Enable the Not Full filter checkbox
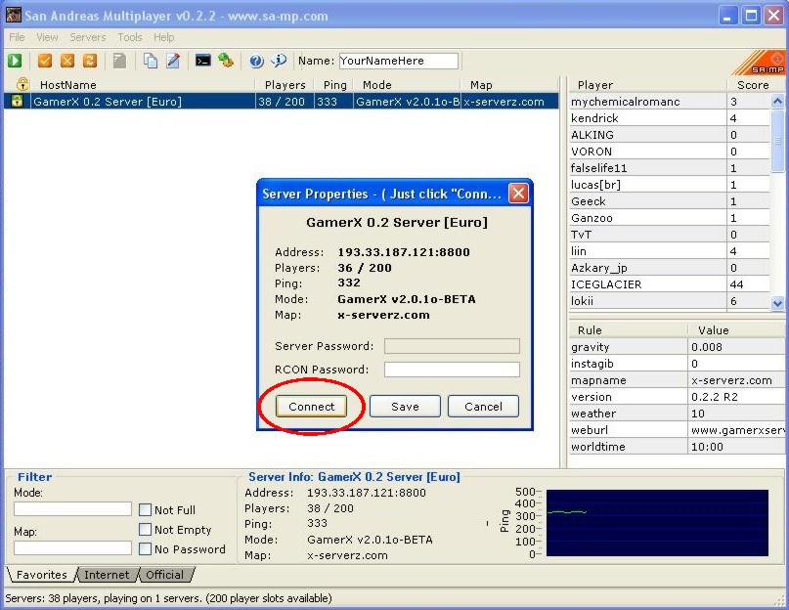789x610 pixels. pyautogui.click(x=145, y=510)
